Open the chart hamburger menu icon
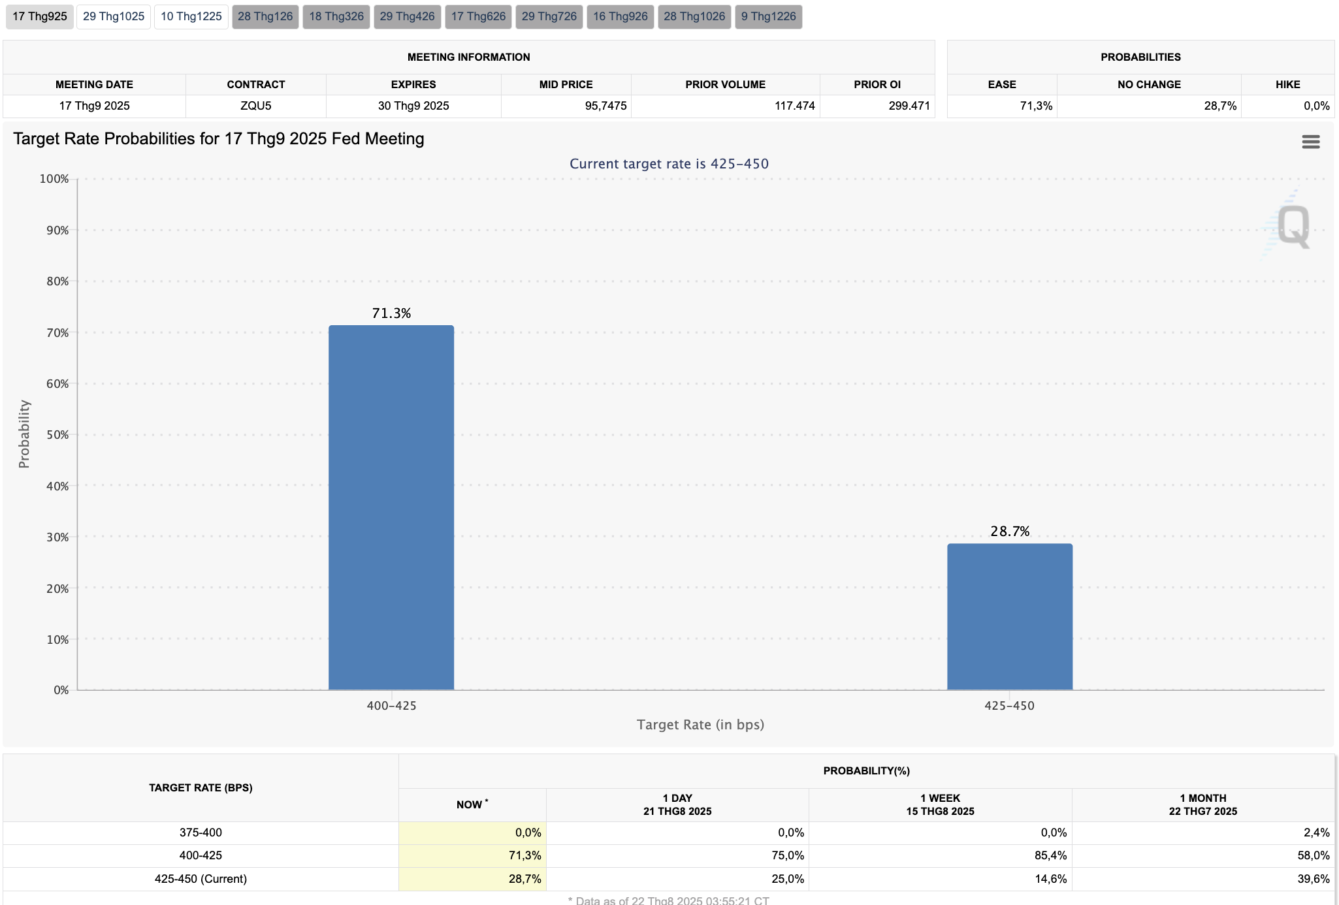This screenshot has height=905, width=1339. (1310, 142)
